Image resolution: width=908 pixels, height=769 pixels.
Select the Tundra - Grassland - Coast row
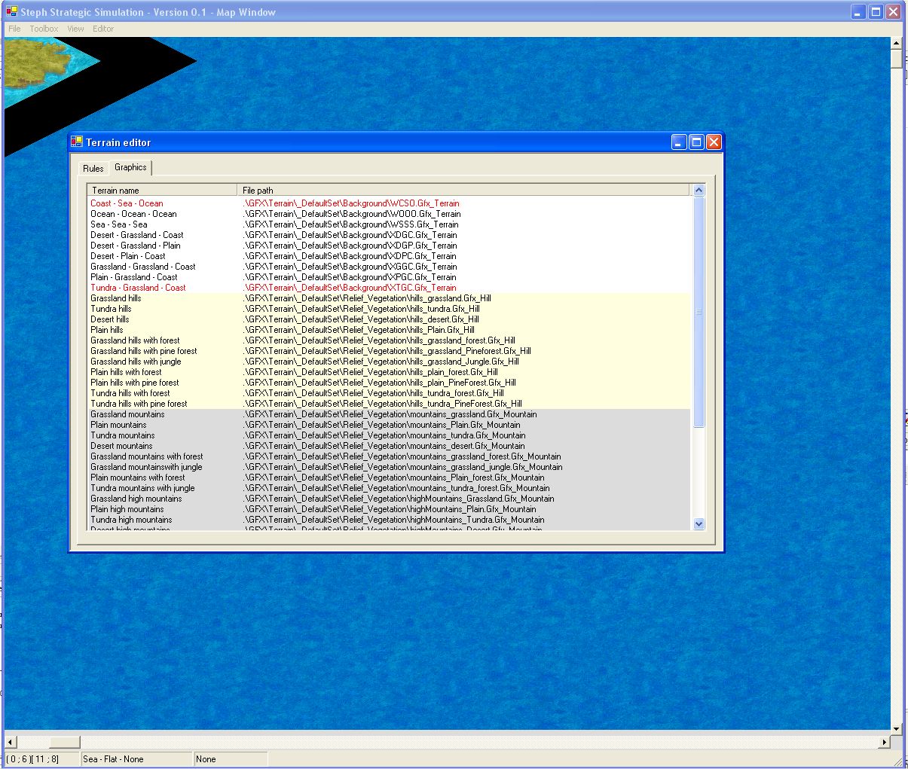(x=138, y=288)
